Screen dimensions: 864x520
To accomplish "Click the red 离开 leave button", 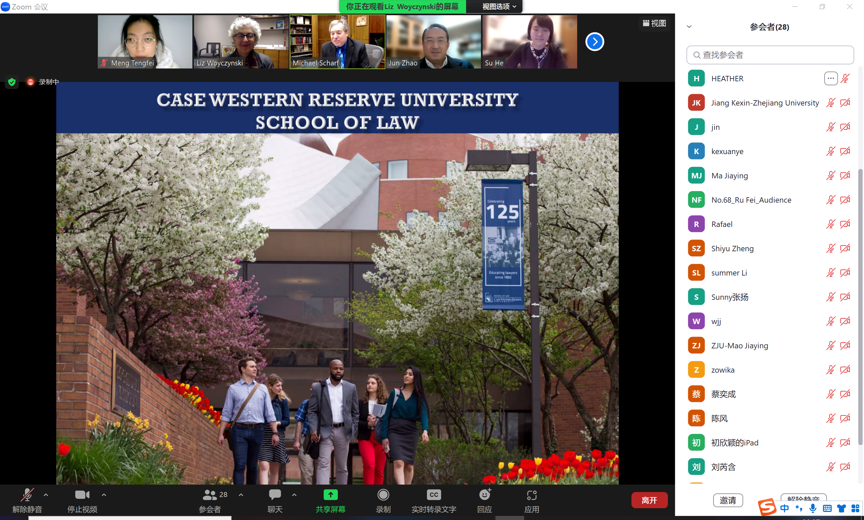I will pyautogui.click(x=649, y=500).
